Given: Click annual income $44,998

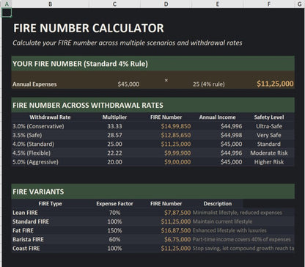Looking at the screenshot, I should coord(231,135).
